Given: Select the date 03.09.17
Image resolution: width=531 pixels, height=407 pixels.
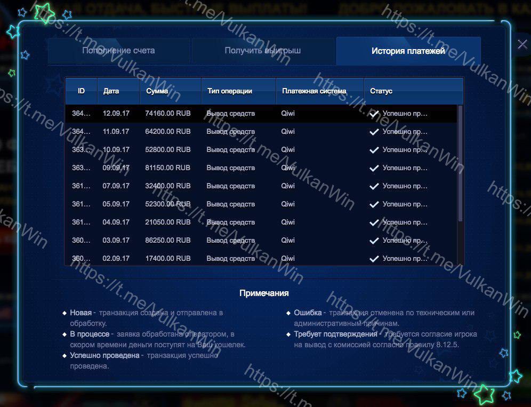Looking at the screenshot, I should click(x=116, y=240).
